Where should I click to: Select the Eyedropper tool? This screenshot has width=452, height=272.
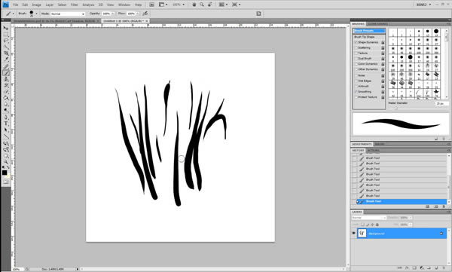tap(5, 60)
